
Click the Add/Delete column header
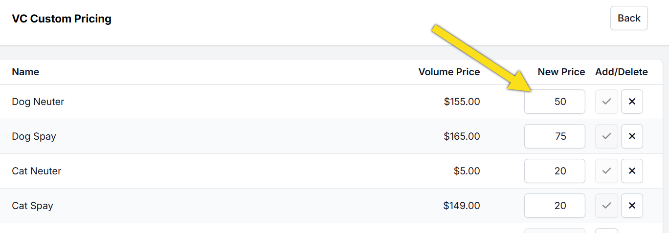coord(621,72)
